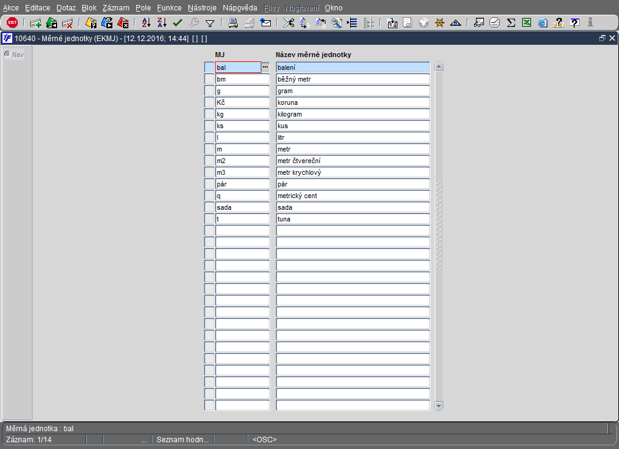This screenshot has height=449, width=619.
Task: Open the filter funnel icon
Action: [x=210, y=23]
